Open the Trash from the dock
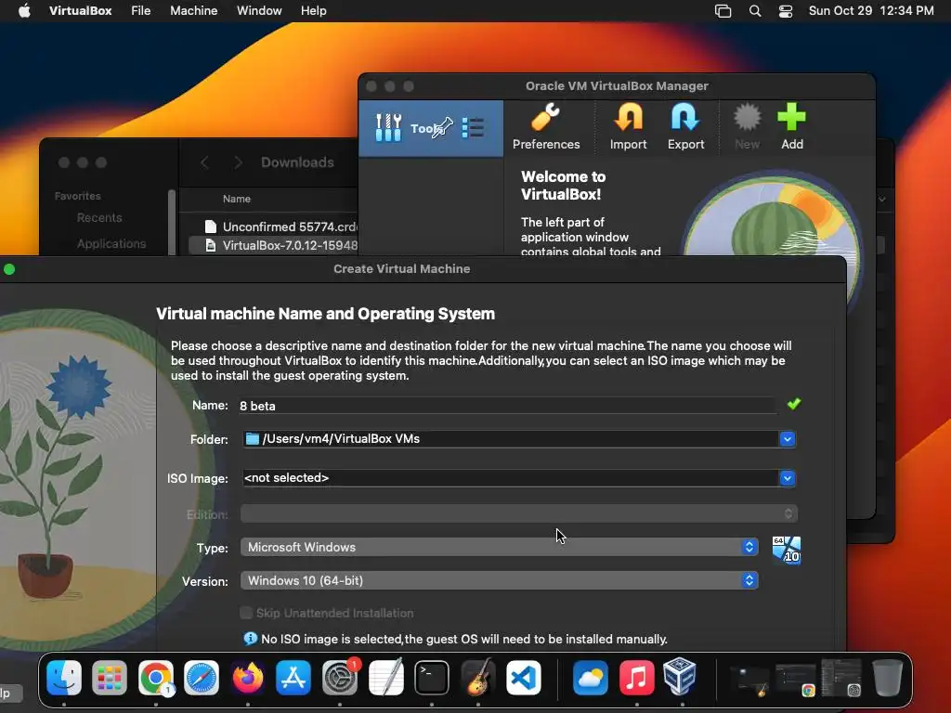951x713 pixels. [x=887, y=677]
